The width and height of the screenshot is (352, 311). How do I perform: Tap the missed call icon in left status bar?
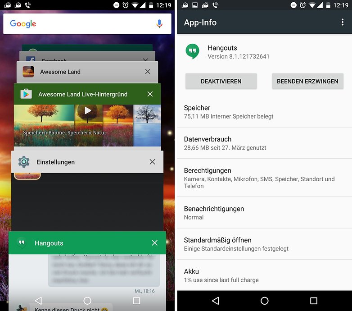[28, 5]
